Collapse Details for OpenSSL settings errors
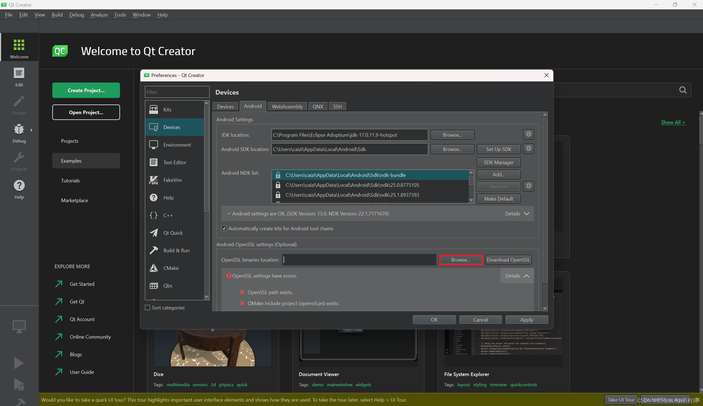Viewport: 703px width, 406px height. (517, 276)
